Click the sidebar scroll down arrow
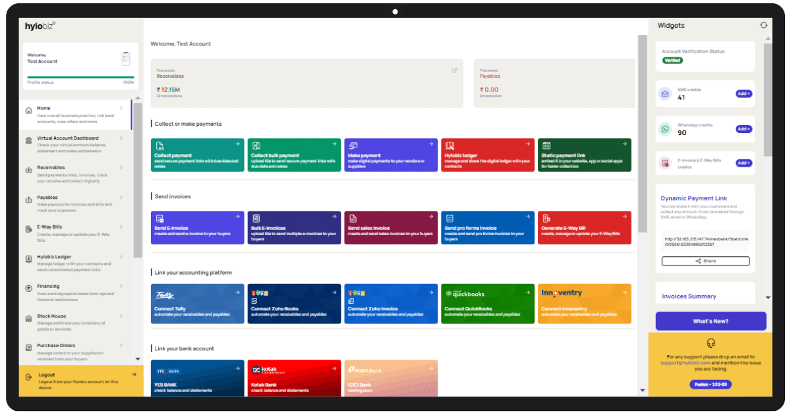Viewport: 791px width, 415px height. [x=138, y=359]
